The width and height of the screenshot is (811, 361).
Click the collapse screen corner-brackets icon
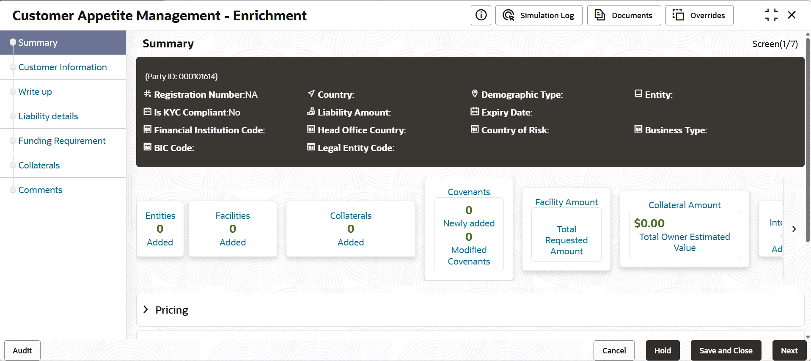click(x=771, y=15)
